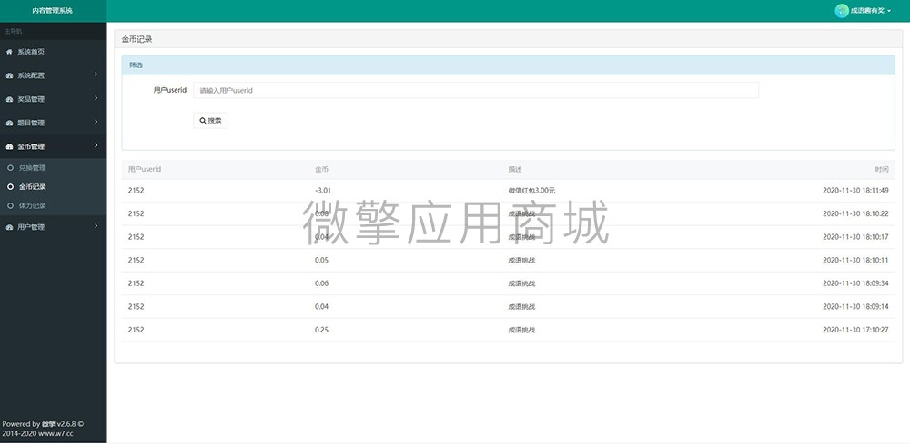This screenshot has height=446, width=910.
Task: Click timestamp 2020-11-30 18:09:34
Action: coord(856,283)
